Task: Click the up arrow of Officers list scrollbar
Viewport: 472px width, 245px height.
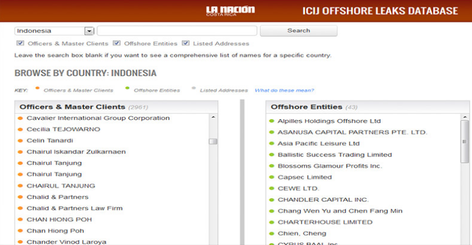Action: pos(213,117)
